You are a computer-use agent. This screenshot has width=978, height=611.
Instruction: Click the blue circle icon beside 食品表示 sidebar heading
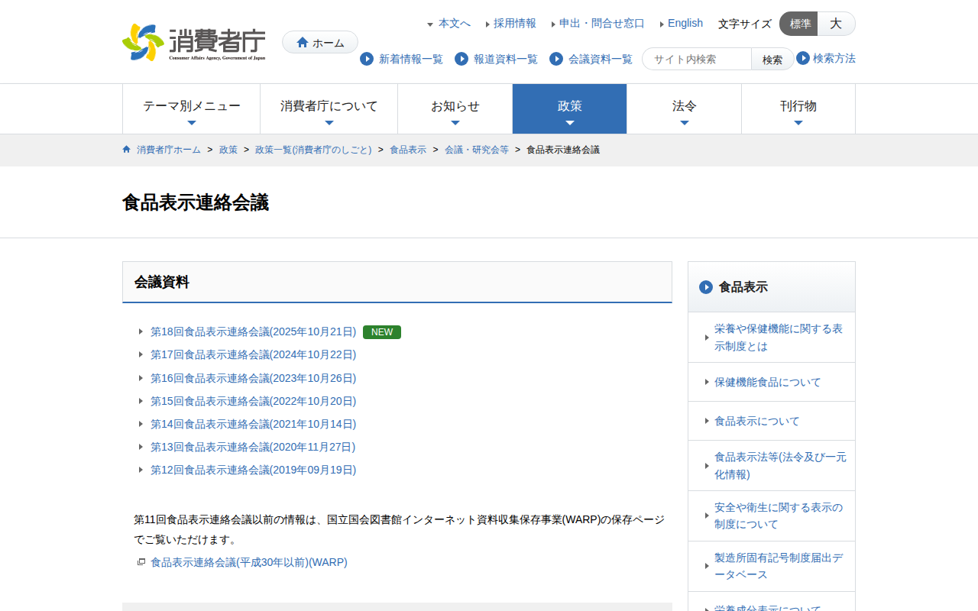click(x=706, y=287)
